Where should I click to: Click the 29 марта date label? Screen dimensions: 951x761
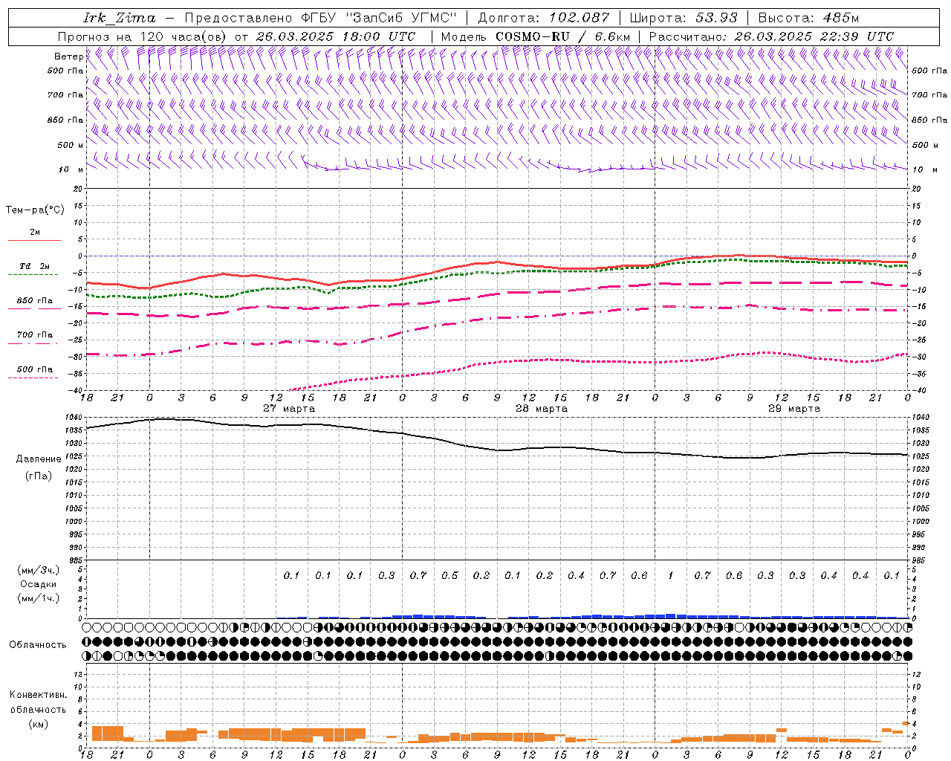794,409
